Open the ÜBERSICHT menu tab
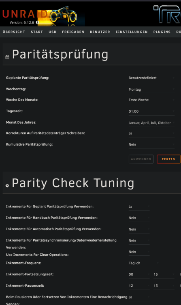The height and width of the screenshot is (305, 181). (x=14, y=32)
